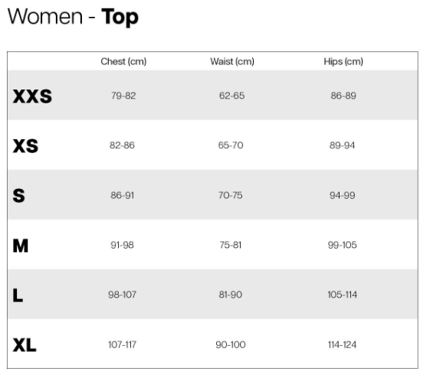
Task: Choose the L size row label
Action: point(18,295)
